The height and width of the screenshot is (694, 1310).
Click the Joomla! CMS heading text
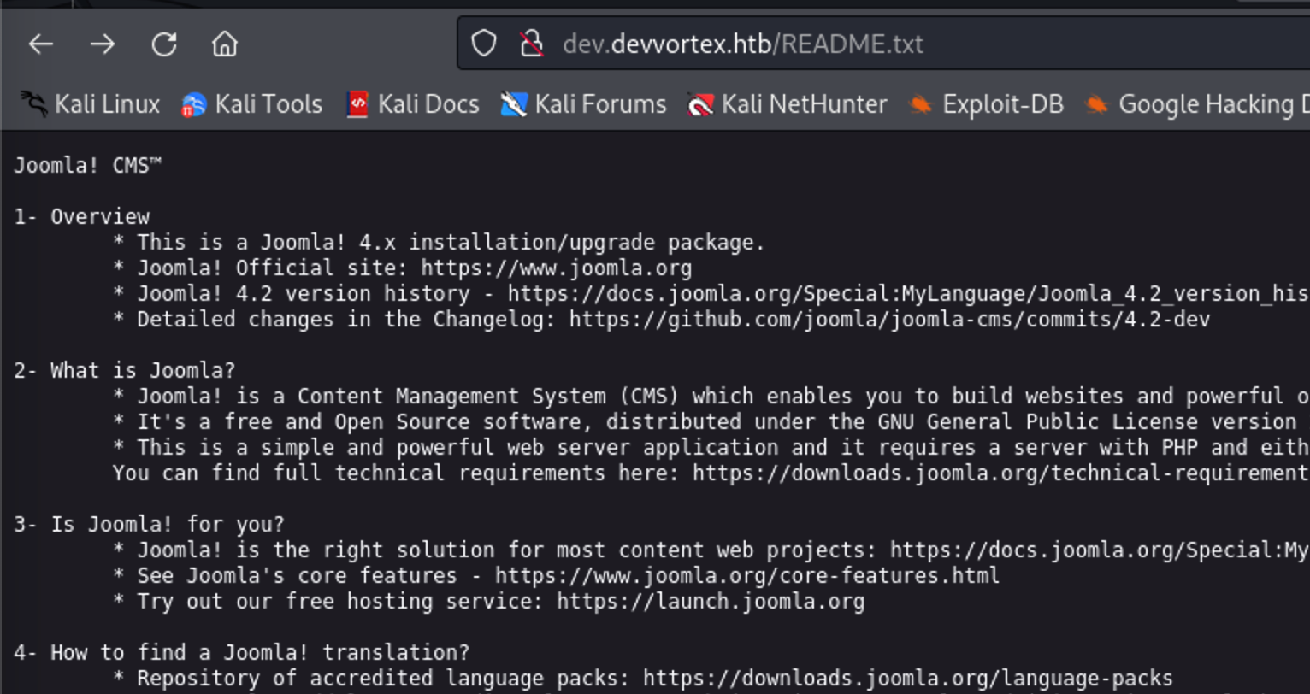click(x=87, y=166)
